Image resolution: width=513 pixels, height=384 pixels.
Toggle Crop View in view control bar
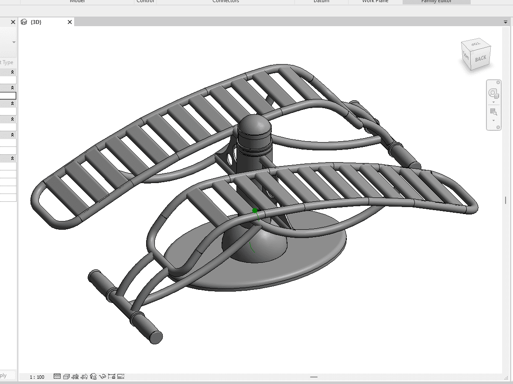click(x=75, y=377)
